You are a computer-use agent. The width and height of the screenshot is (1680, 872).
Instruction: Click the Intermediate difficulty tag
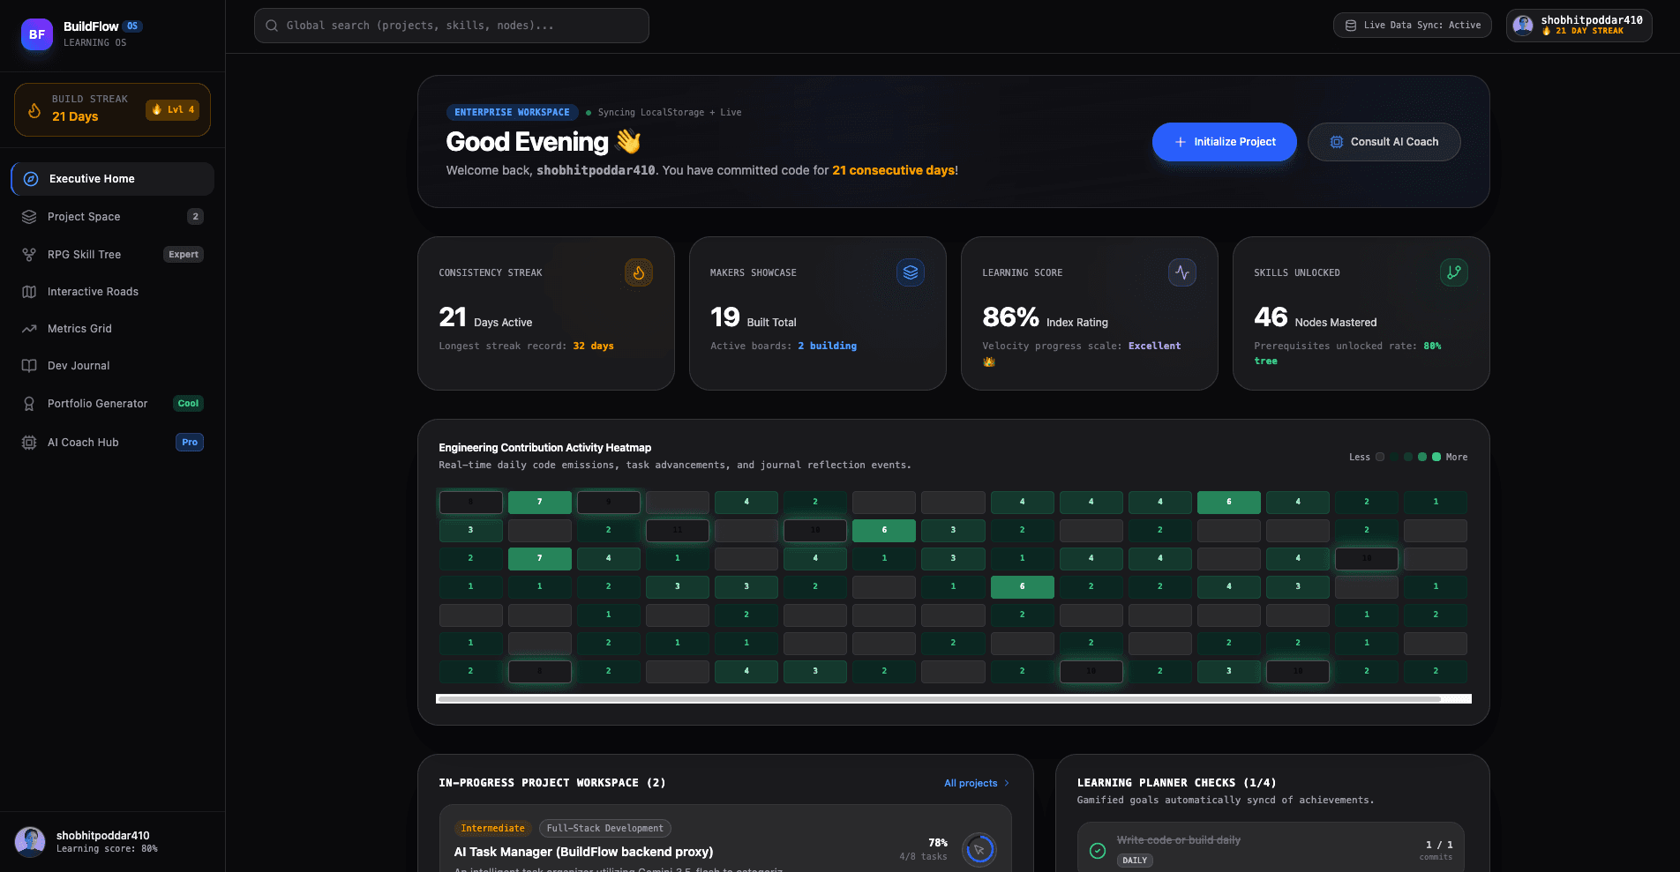(x=492, y=829)
